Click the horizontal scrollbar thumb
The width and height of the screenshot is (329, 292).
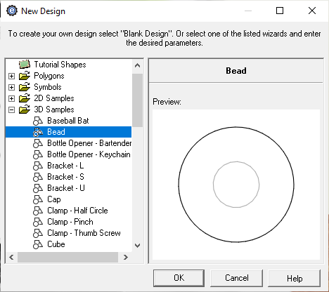pyautogui.click(x=67, y=258)
